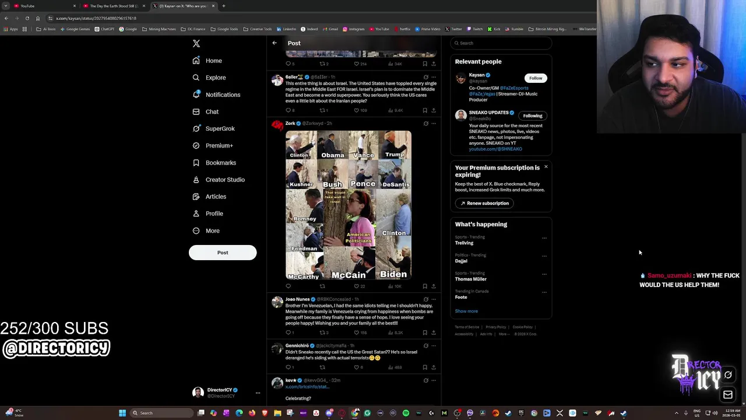Switch to the YouTube browser tab
The width and height of the screenshot is (746, 420).
pos(44,6)
